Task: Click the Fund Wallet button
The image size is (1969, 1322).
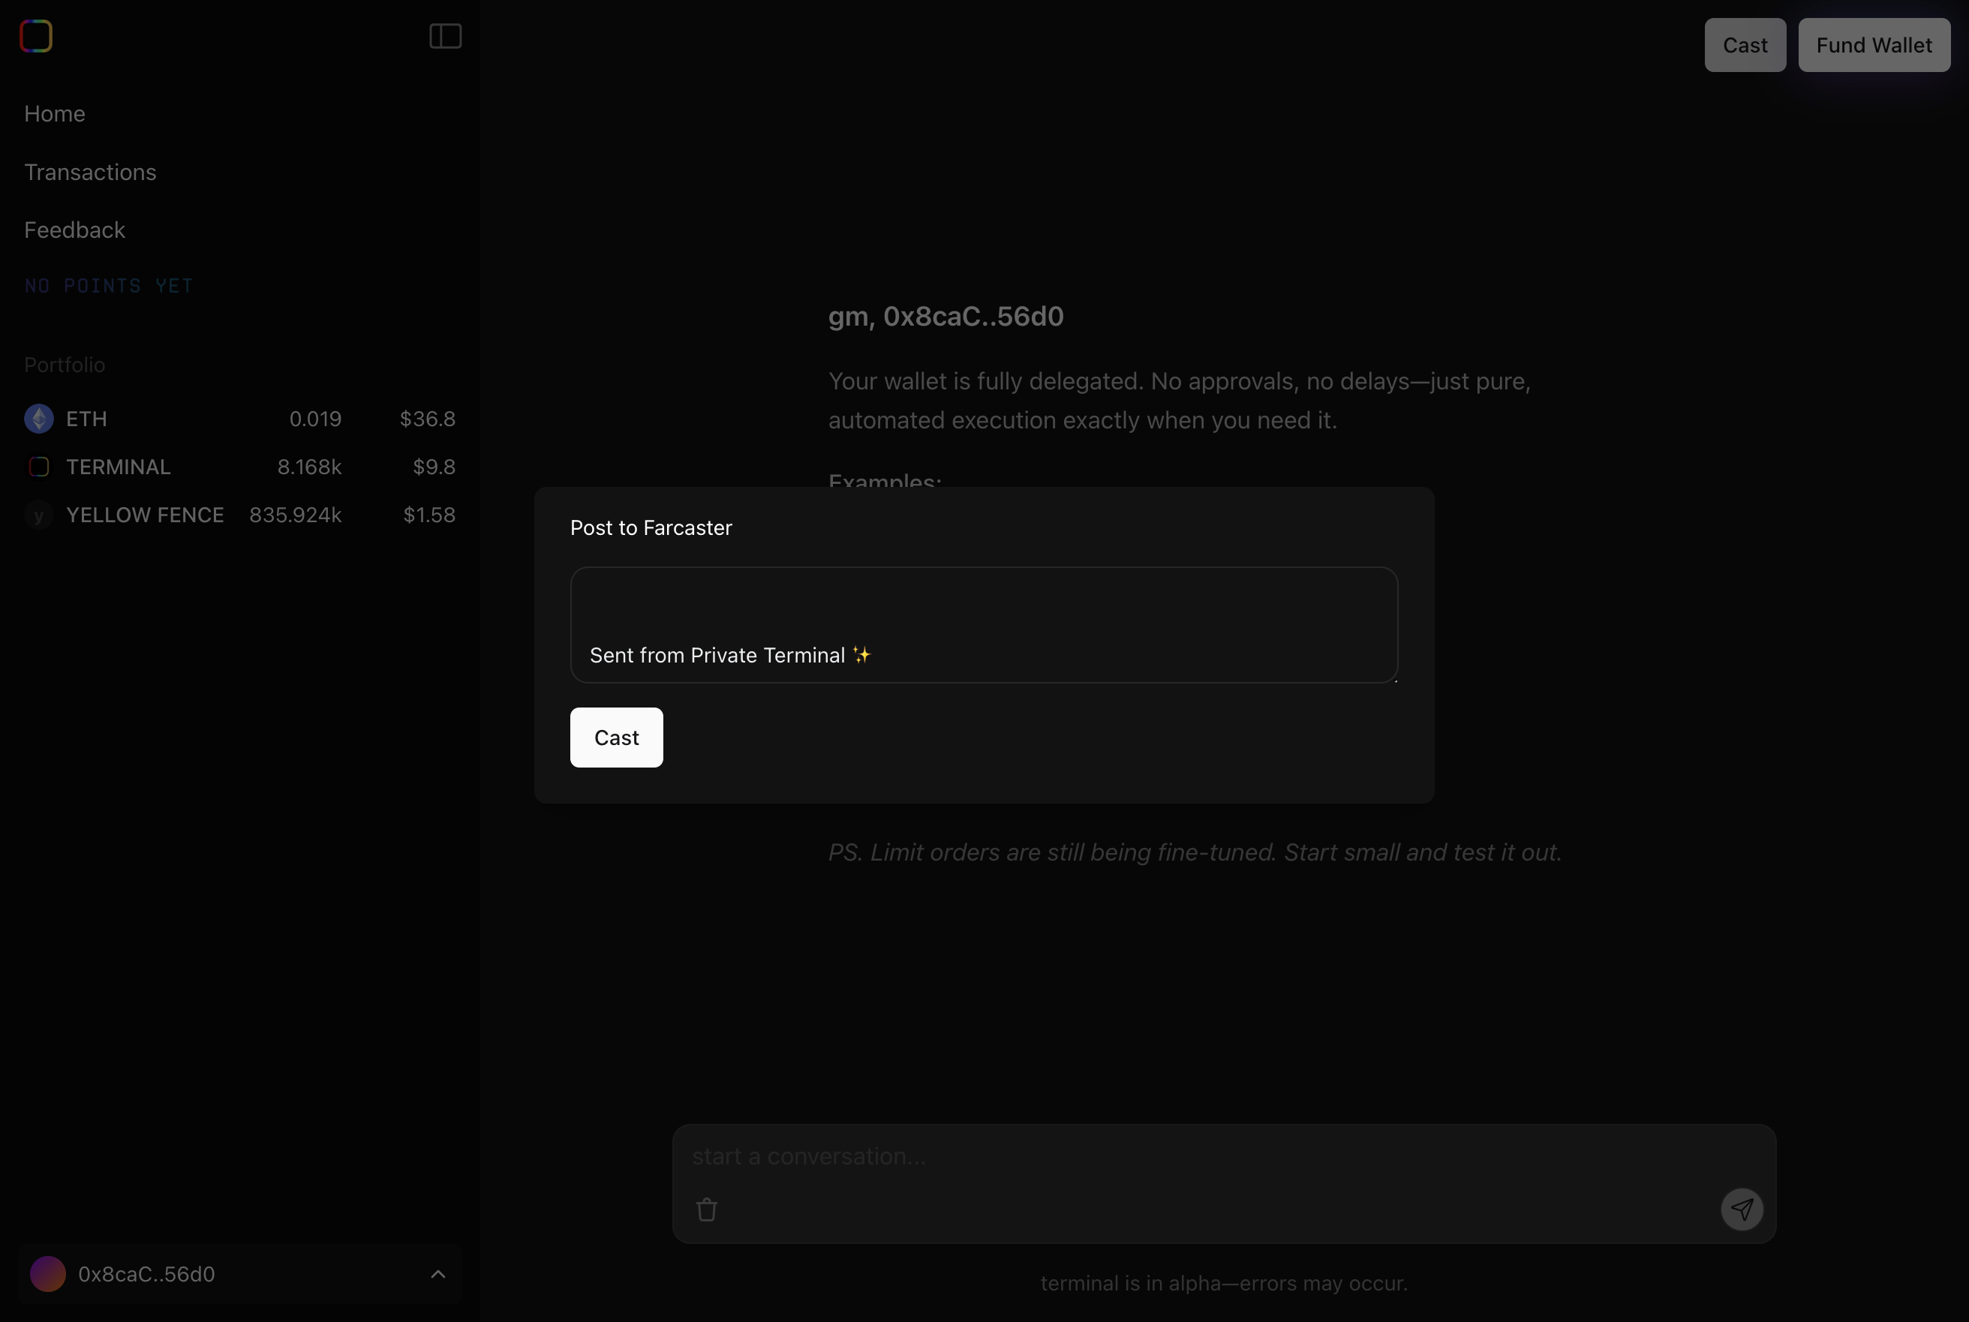Action: 1874,46
